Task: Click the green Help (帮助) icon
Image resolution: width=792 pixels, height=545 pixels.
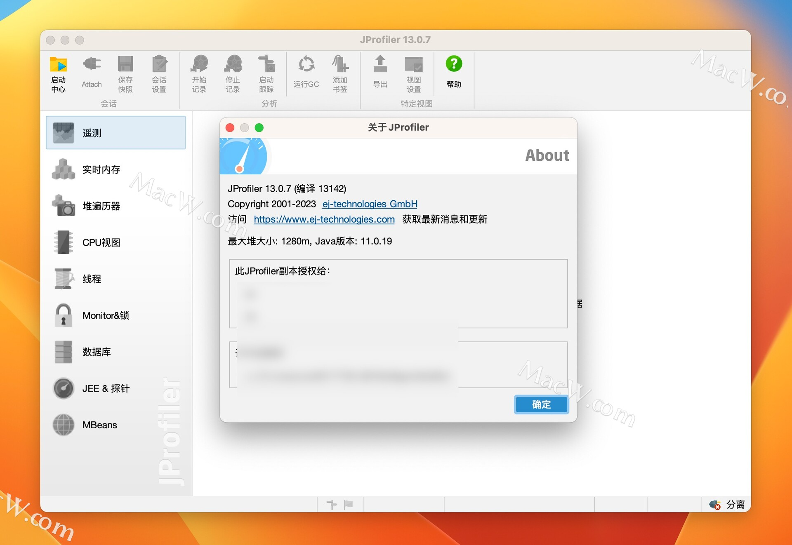Action: point(454,64)
